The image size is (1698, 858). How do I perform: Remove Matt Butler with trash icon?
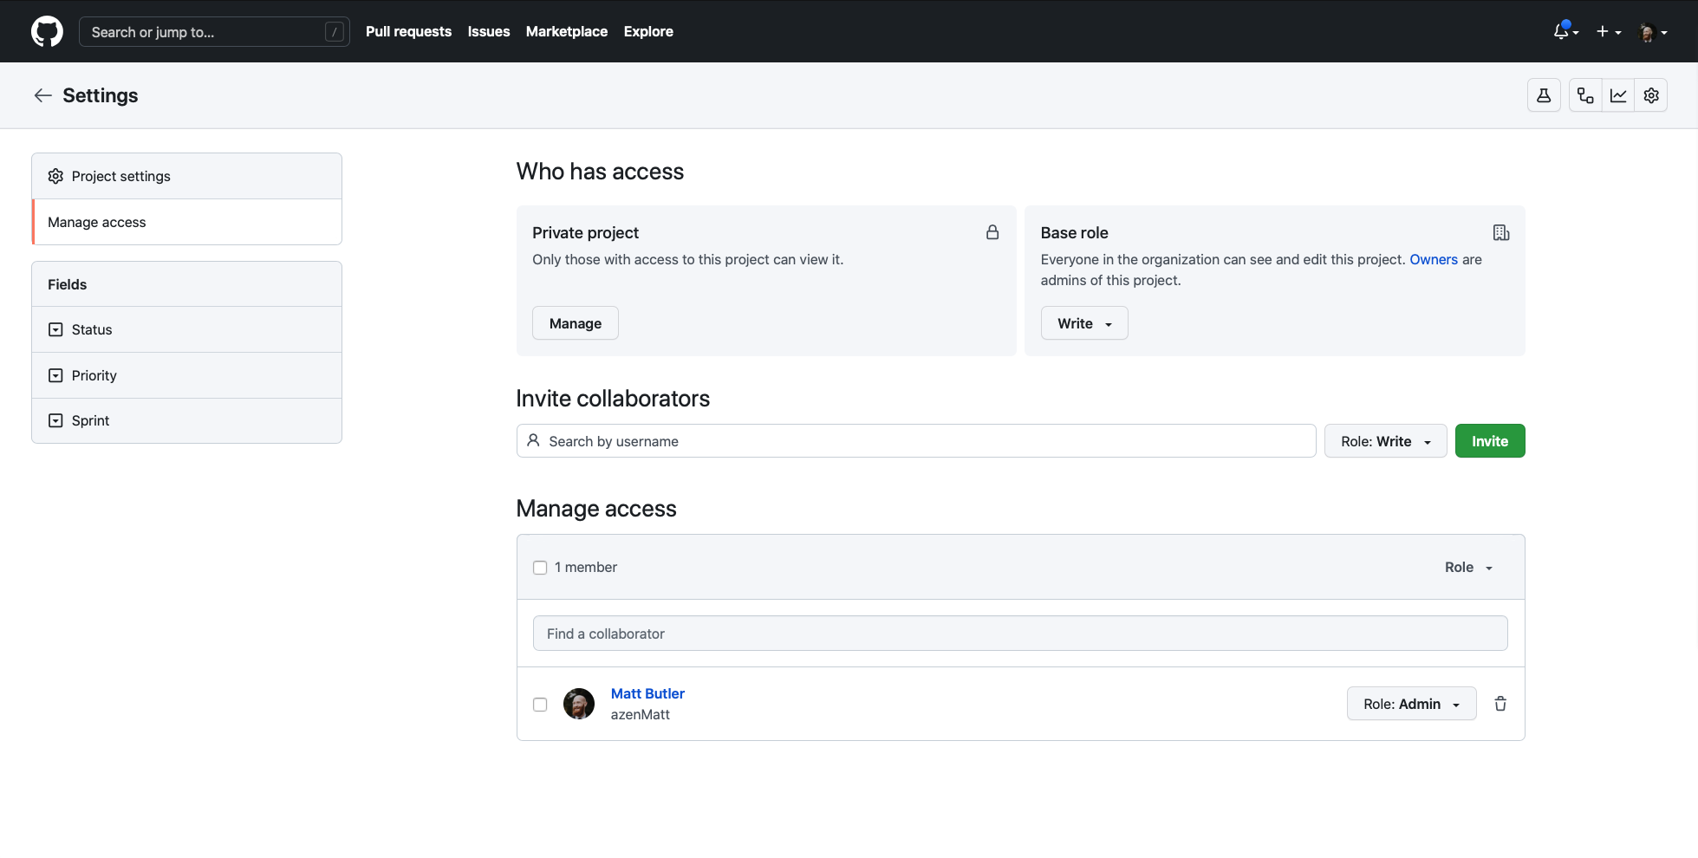1500,704
